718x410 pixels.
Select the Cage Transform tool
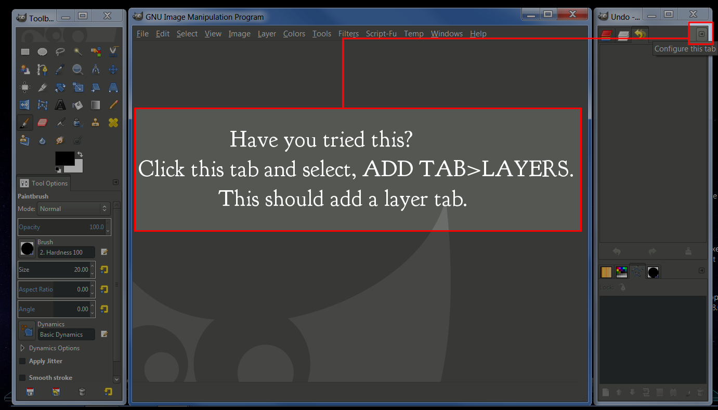[x=43, y=104]
